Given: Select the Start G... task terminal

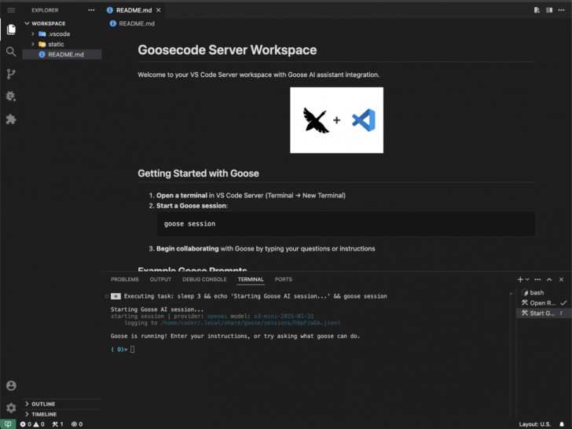Looking at the screenshot, I should tap(544, 313).
